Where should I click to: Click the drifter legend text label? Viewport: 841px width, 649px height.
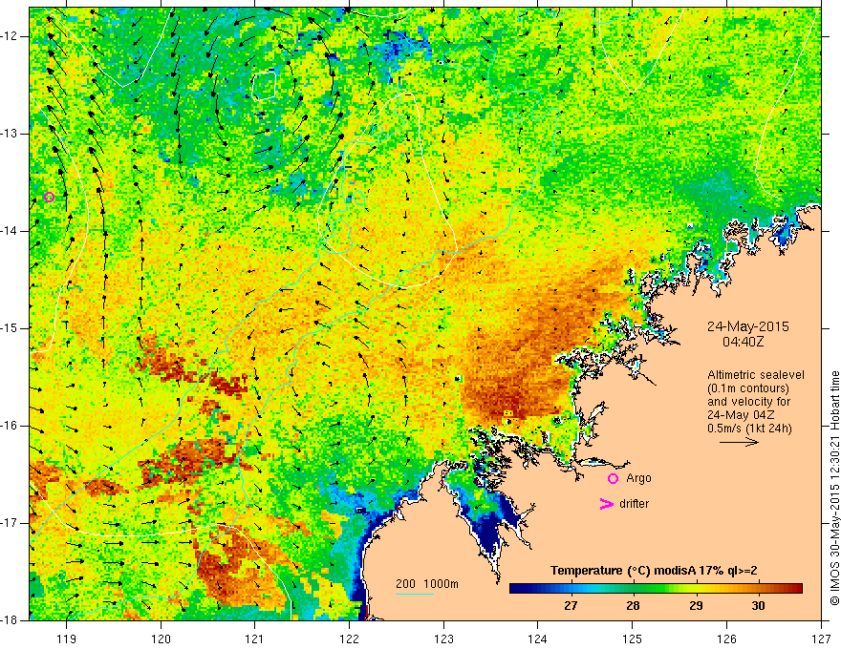[x=634, y=504]
